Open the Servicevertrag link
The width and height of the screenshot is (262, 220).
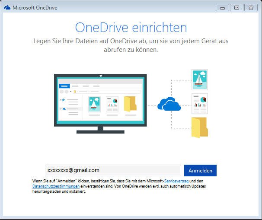pyautogui.click(x=176, y=181)
